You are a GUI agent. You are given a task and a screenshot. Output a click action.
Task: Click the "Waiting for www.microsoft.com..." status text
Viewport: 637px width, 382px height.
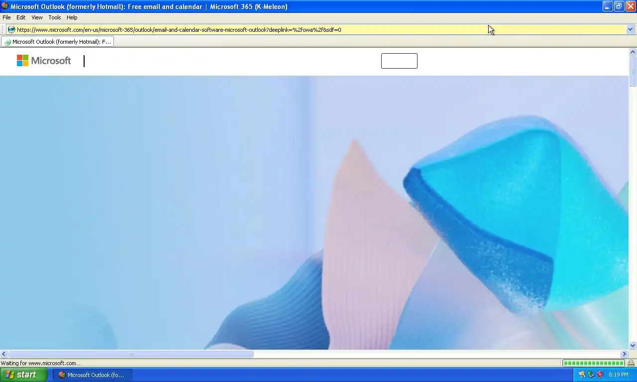40,363
